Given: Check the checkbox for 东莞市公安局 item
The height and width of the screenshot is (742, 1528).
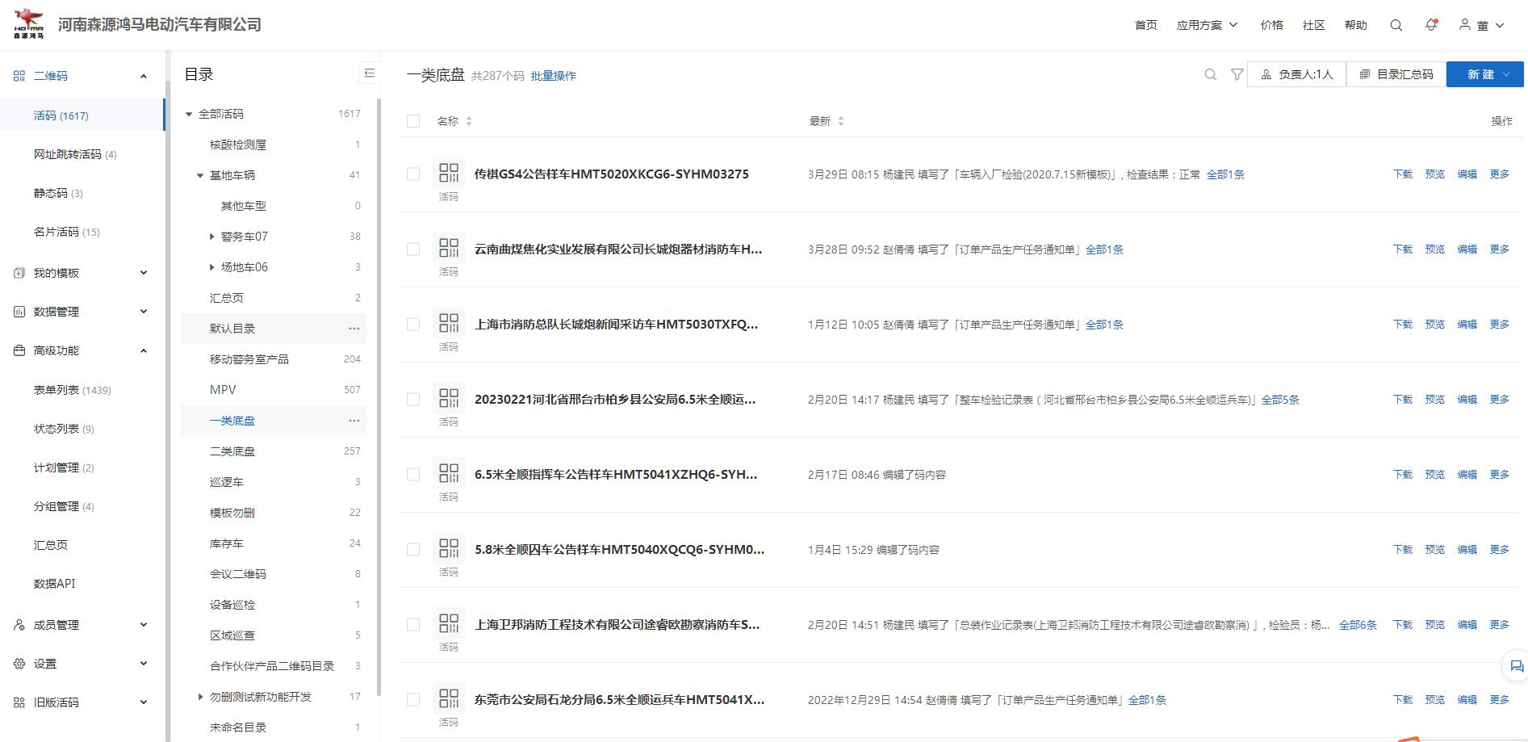Looking at the screenshot, I should pyautogui.click(x=412, y=699).
